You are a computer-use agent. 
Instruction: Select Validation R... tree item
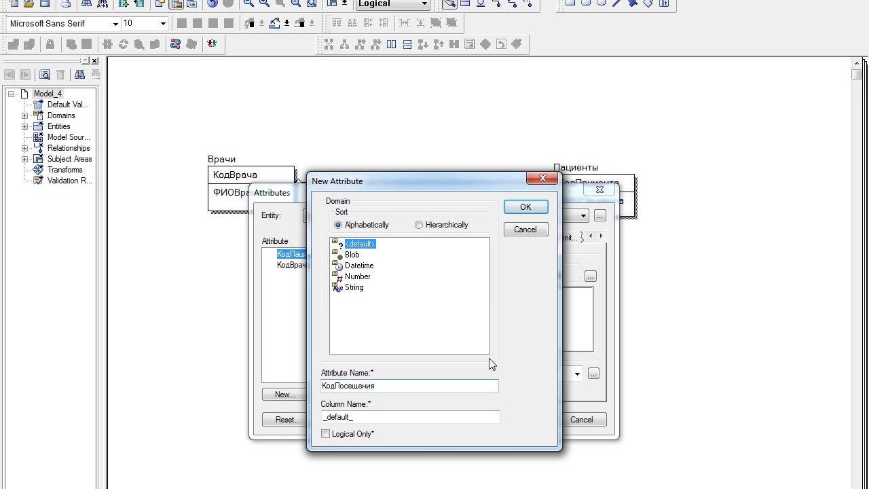coord(69,181)
